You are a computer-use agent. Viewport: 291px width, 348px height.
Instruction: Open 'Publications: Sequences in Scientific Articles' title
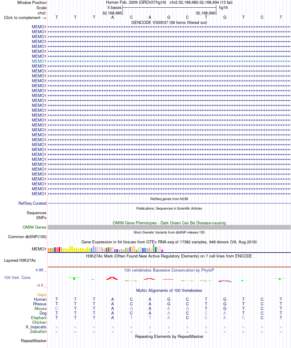pyautogui.click(x=169, y=208)
